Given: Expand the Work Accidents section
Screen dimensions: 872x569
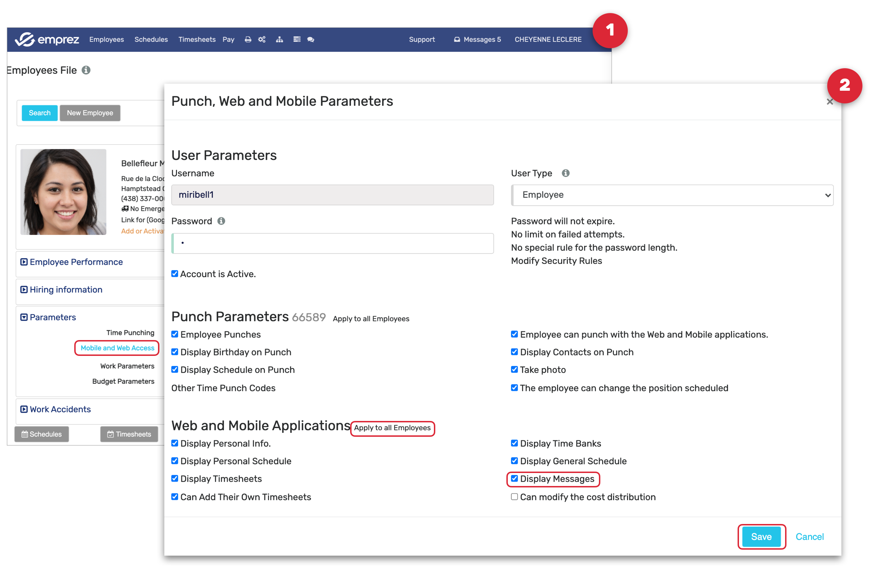Looking at the screenshot, I should [x=60, y=409].
